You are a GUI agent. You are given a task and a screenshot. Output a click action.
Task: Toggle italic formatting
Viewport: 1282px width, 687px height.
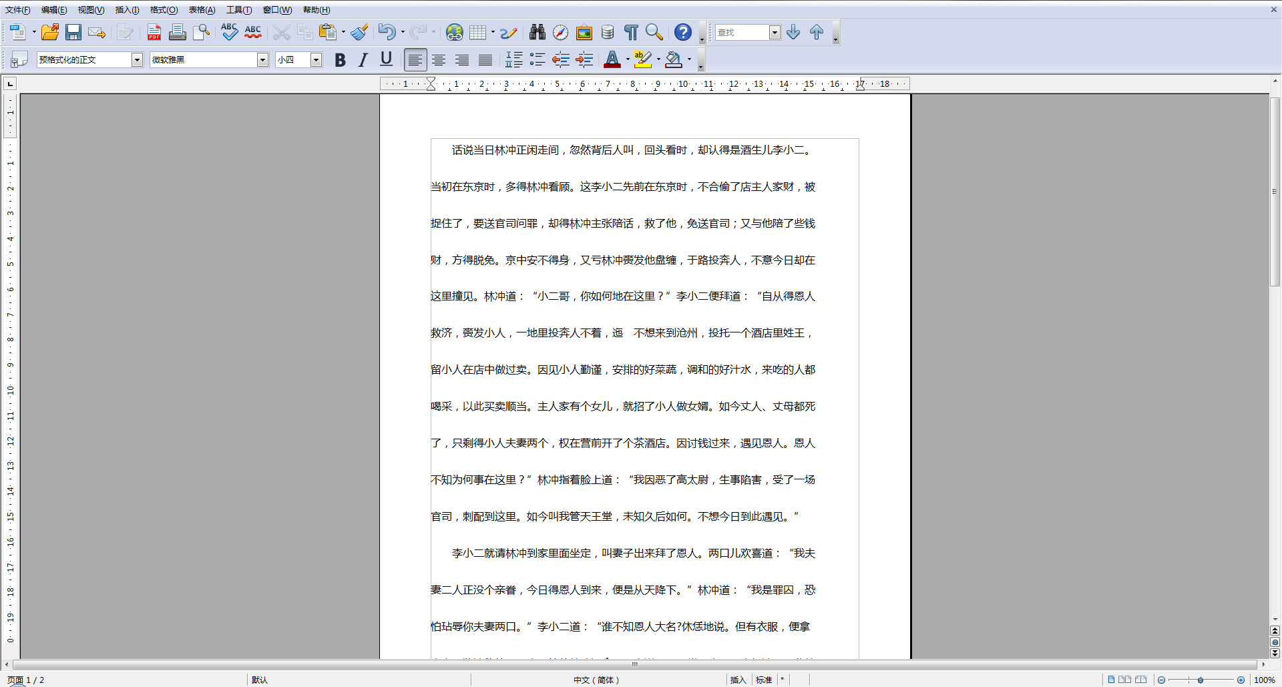(363, 59)
